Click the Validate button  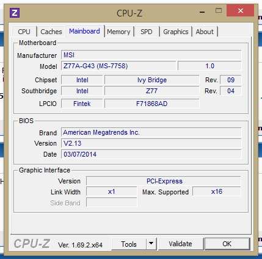(180, 244)
